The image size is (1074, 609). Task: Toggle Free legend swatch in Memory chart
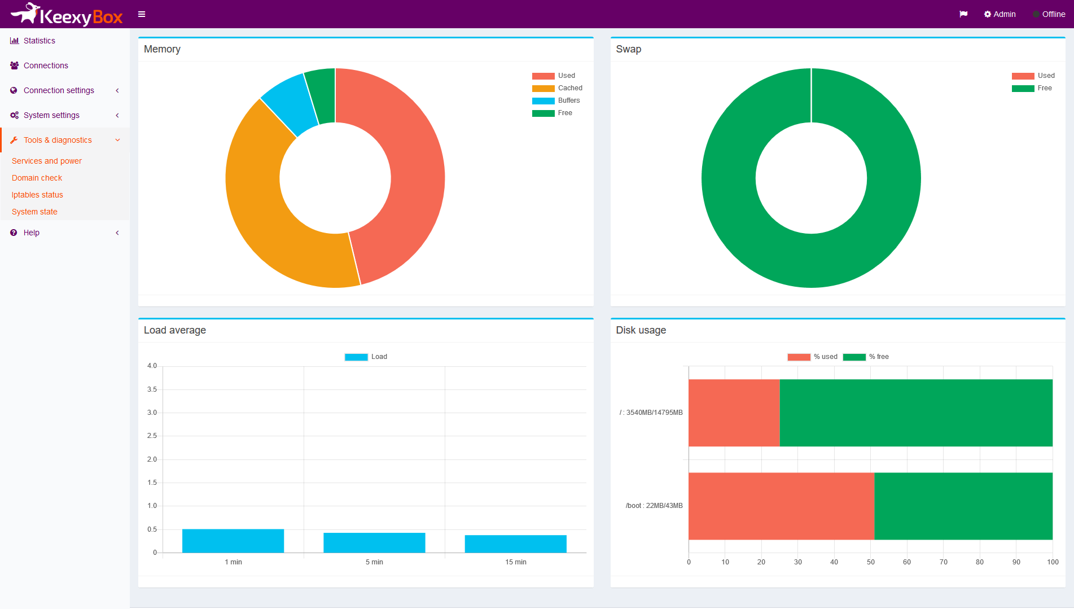click(x=543, y=113)
